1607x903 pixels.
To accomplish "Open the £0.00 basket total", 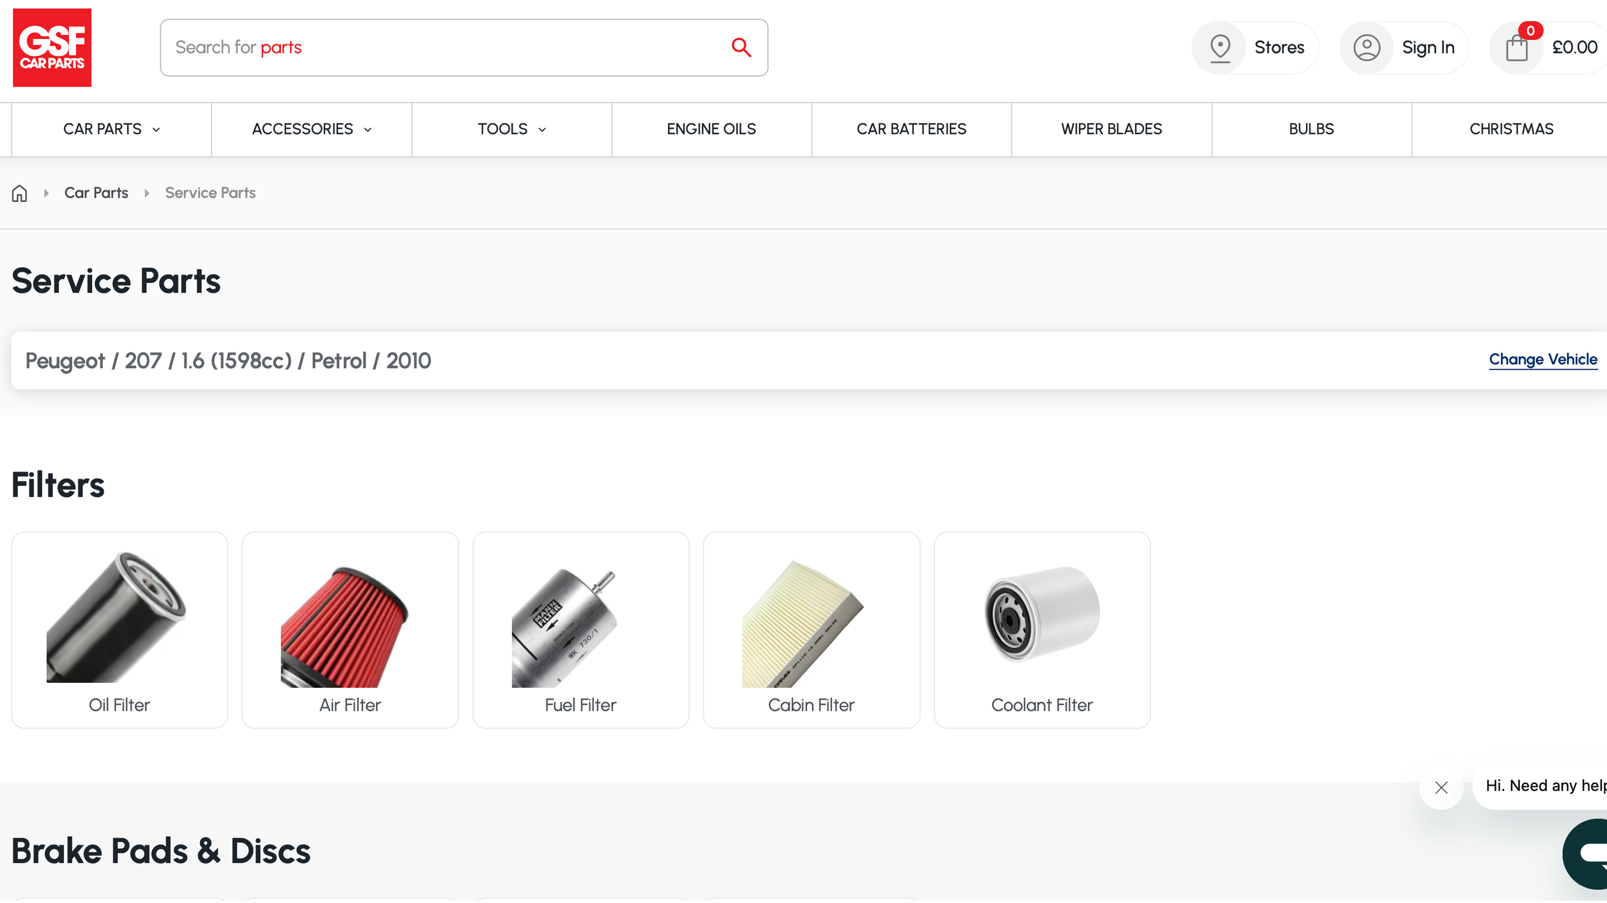I will tap(1574, 47).
